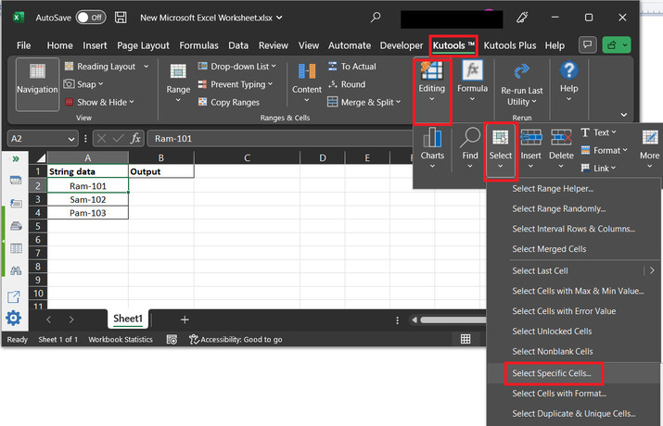Expand the Reading Layout dropdown
This screenshot has height=426, width=663.
tap(144, 67)
